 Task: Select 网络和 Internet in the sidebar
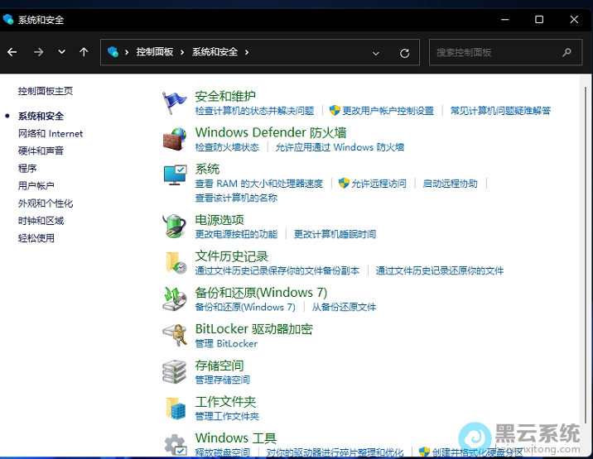51,133
